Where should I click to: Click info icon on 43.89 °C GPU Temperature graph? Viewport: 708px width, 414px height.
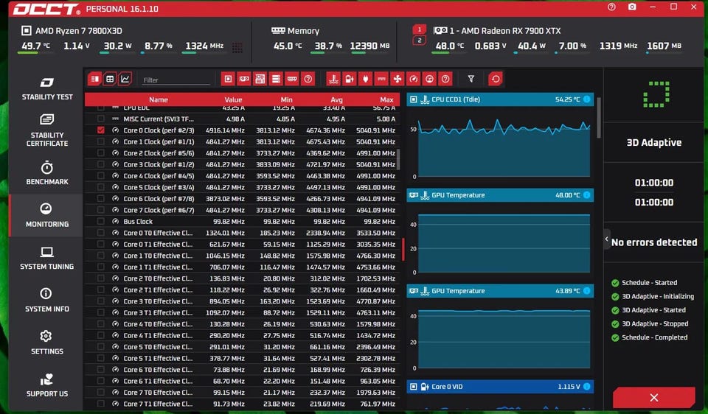pos(586,291)
